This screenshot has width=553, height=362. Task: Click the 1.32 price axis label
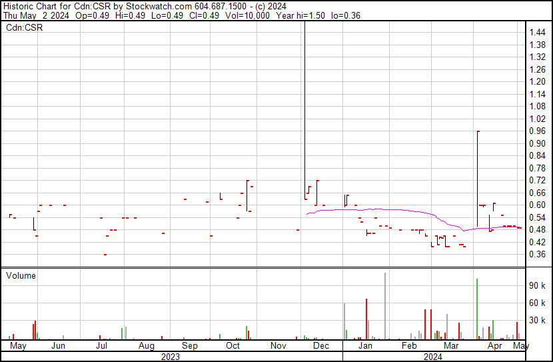(538, 57)
